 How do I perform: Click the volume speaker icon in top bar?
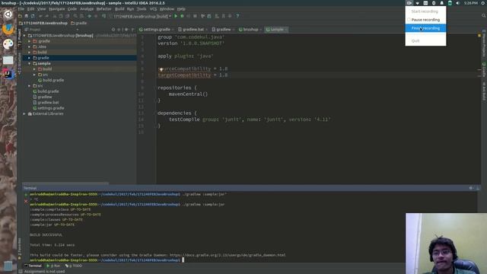[x=458, y=3]
